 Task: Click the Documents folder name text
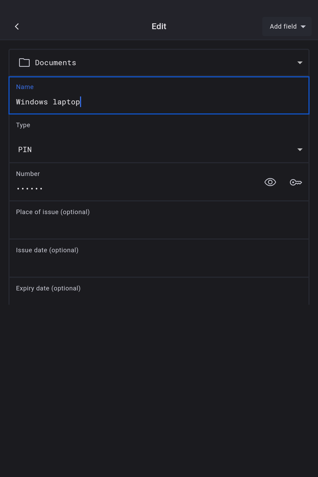(56, 63)
